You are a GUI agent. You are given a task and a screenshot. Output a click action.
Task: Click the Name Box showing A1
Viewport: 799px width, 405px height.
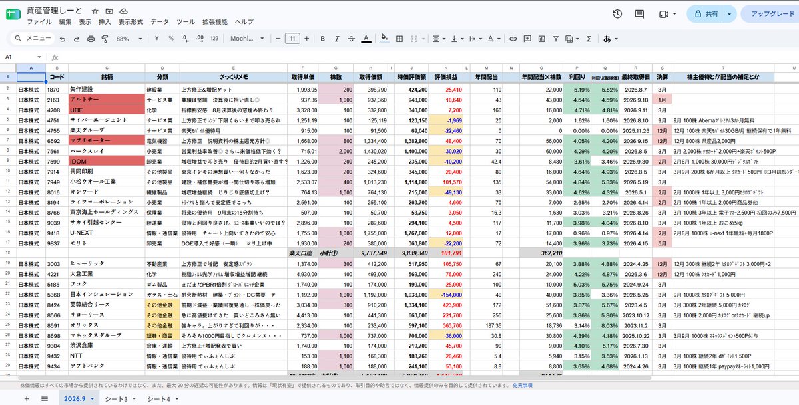(24, 57)
